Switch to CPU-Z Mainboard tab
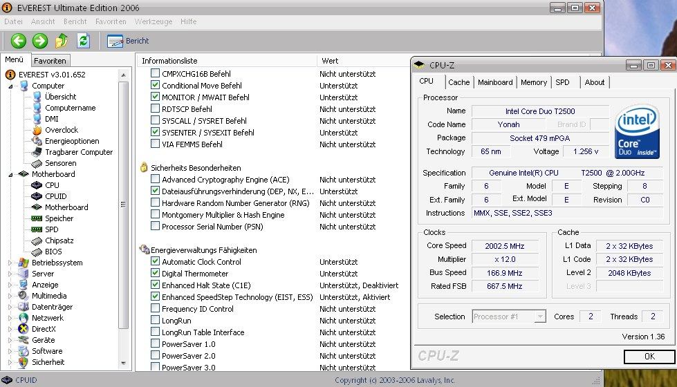The image size is (677, 387). coord(495,82)
